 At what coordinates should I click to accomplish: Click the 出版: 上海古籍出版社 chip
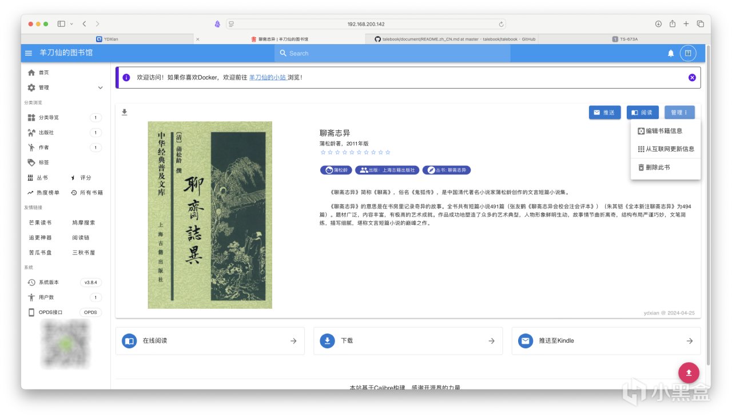click(387, 170)
